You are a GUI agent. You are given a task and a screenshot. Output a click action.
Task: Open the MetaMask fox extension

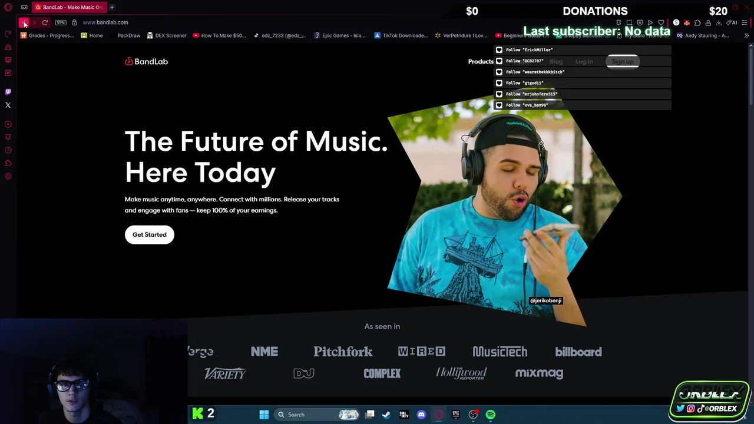tap(687, 22)
